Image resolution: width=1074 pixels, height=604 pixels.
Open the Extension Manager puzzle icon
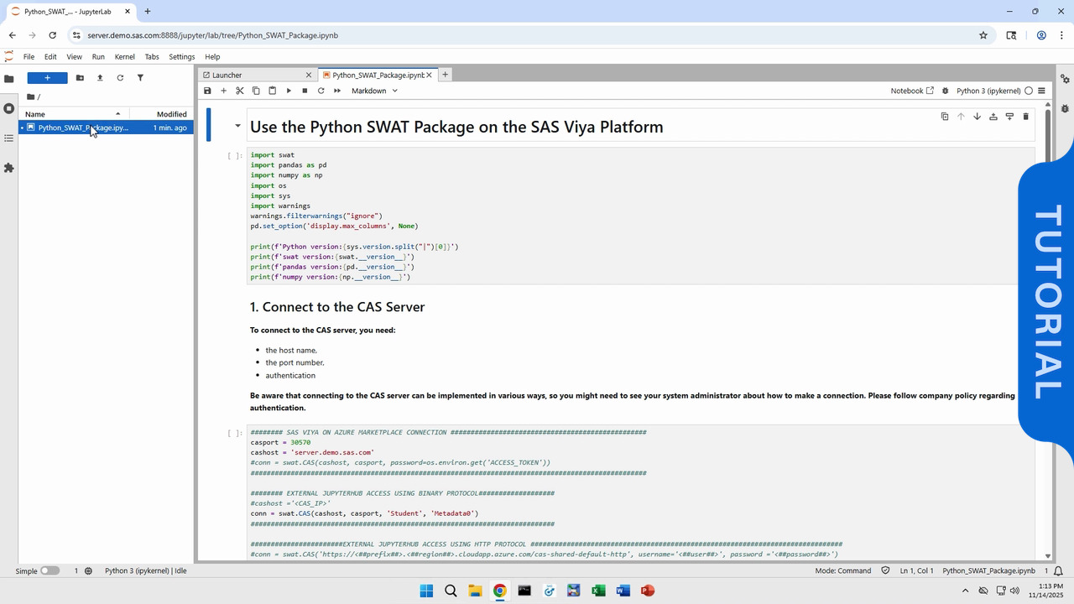[x=9, y=168]
